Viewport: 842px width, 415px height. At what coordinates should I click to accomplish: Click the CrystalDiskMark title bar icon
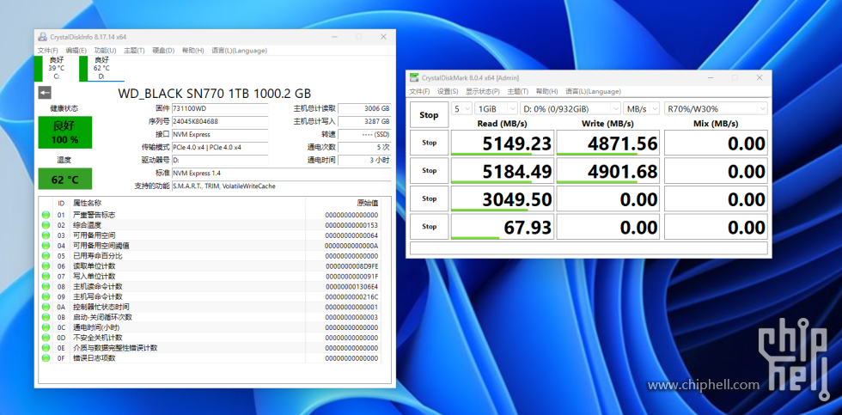coord(414,78)
